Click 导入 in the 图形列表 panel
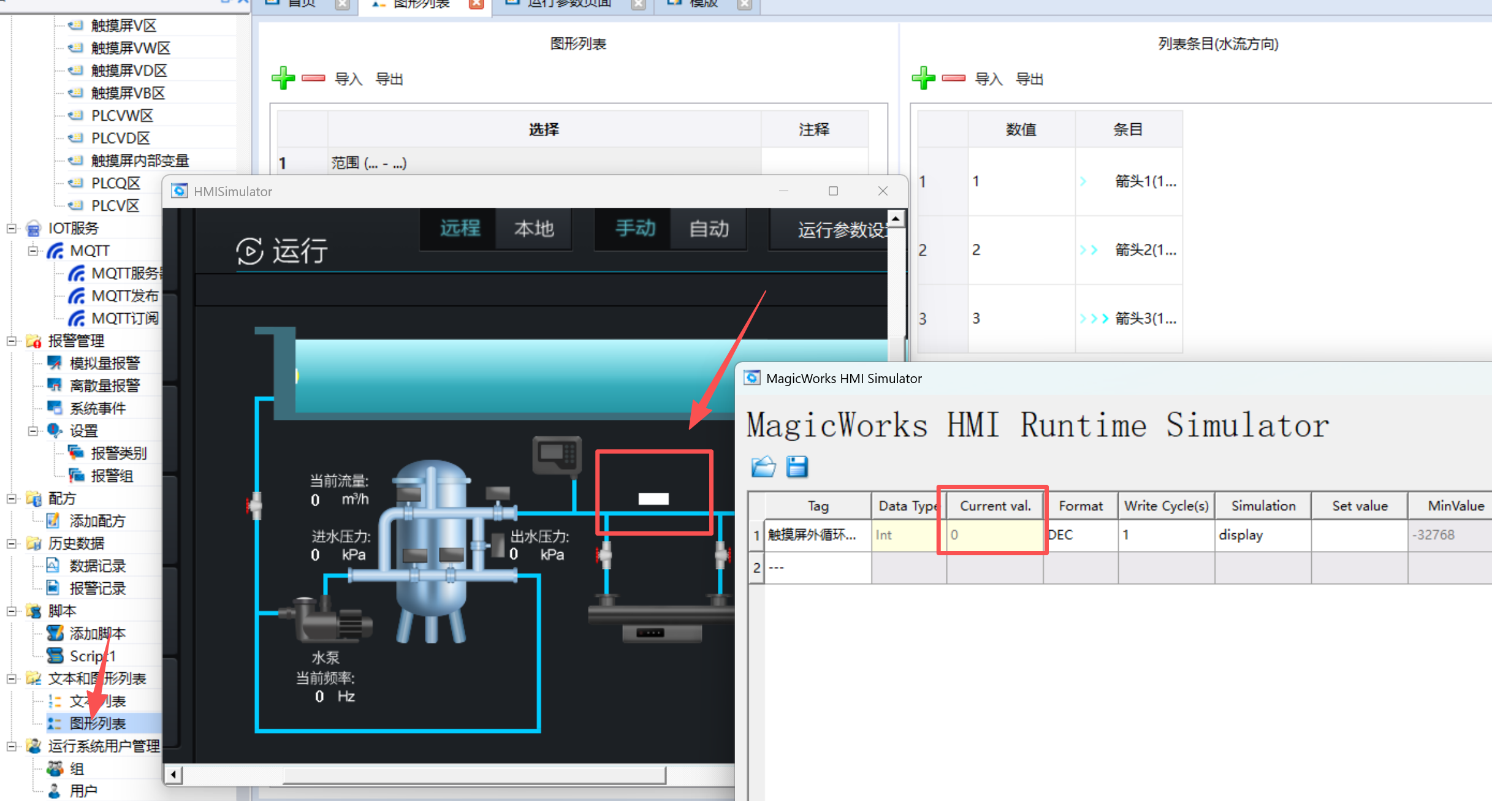Screen dimensions: 1492x801 tap(348, 79)
